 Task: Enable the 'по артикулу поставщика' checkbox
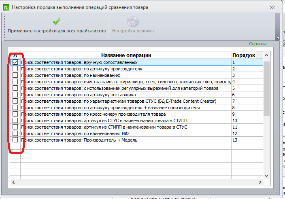point(15,95)
